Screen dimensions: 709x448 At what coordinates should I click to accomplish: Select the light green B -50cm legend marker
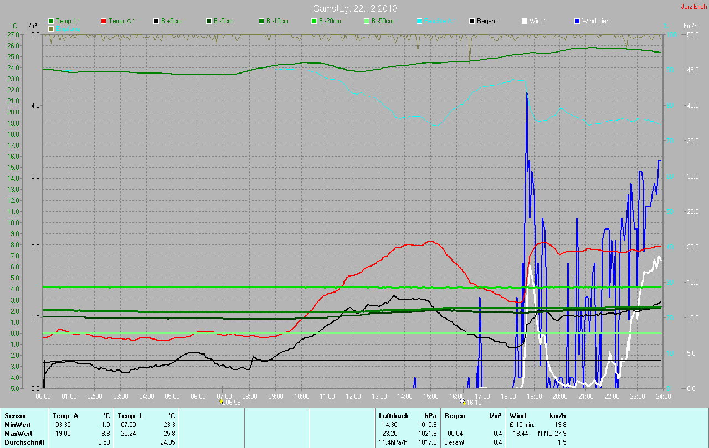pos(367,21)
